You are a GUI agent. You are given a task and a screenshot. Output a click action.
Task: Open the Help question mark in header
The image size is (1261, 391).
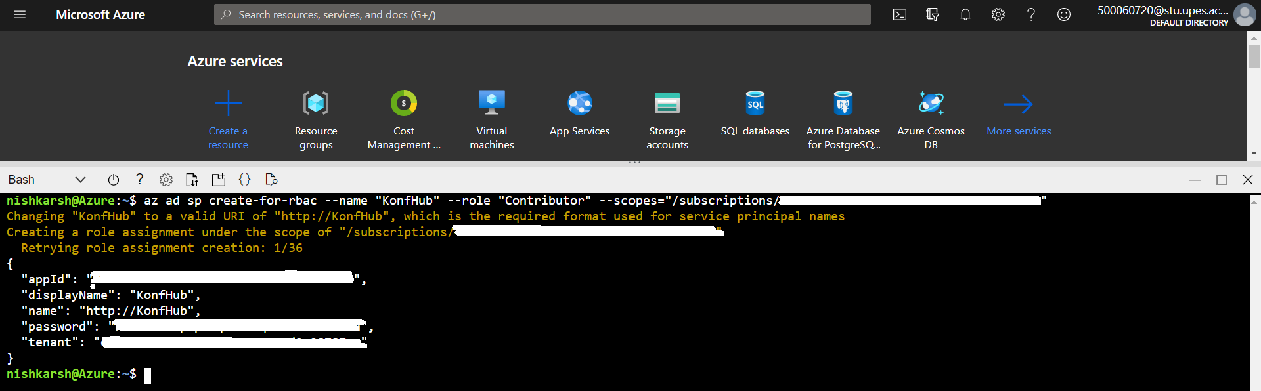[x=1031, y=14]
